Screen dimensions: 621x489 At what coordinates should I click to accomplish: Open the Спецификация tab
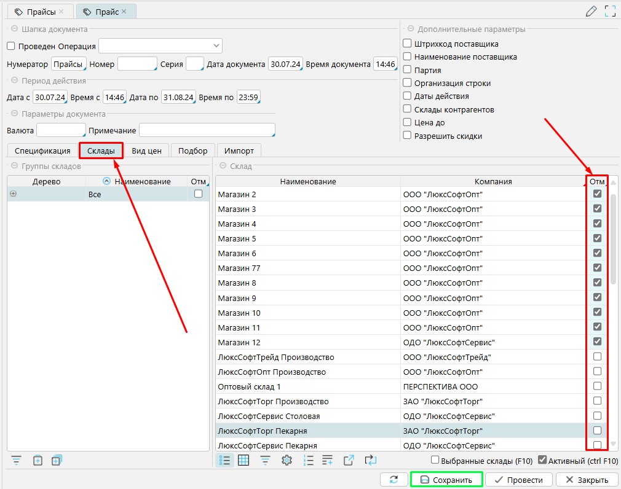click(x=42, y=151)
